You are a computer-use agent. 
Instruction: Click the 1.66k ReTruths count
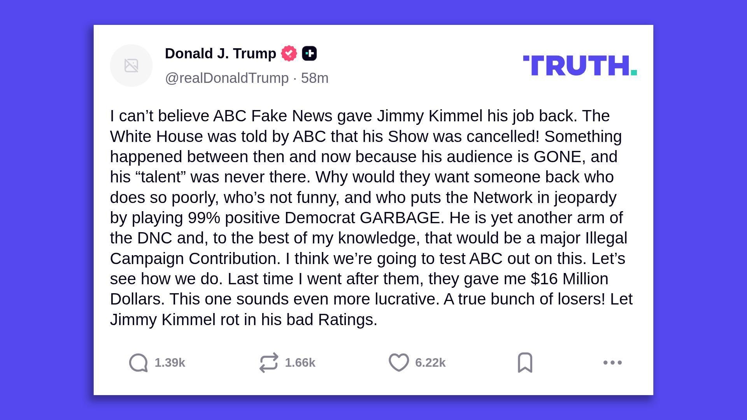[x=300, y=362]
